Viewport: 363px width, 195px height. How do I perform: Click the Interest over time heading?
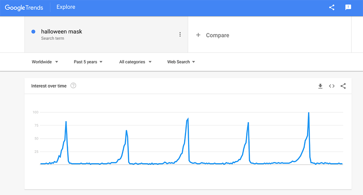(x=49, y=86)
